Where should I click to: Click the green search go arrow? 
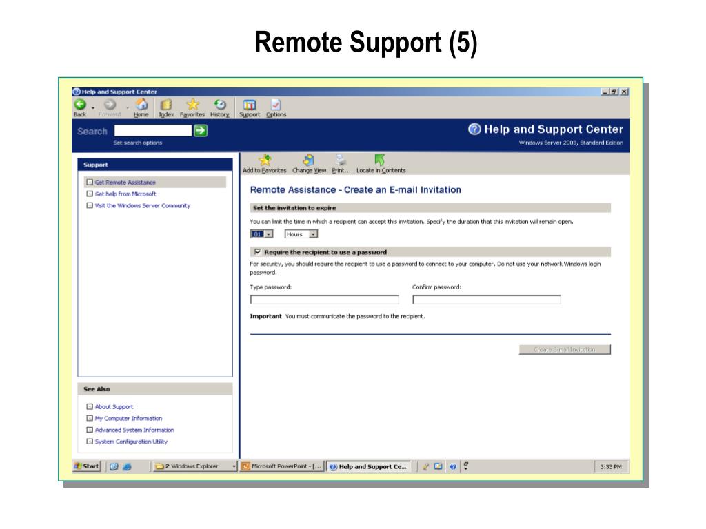pyautogui.click(x=201, y=131)
